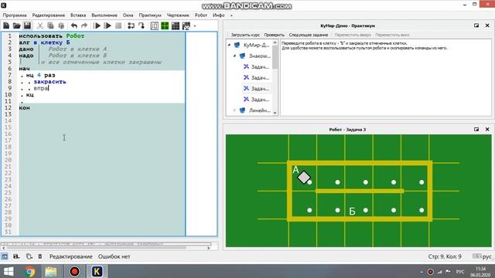Image resolution: width=495 pixels, height=278 pixels.
Task: Click the status bar save icon
Action: (16, 256)
